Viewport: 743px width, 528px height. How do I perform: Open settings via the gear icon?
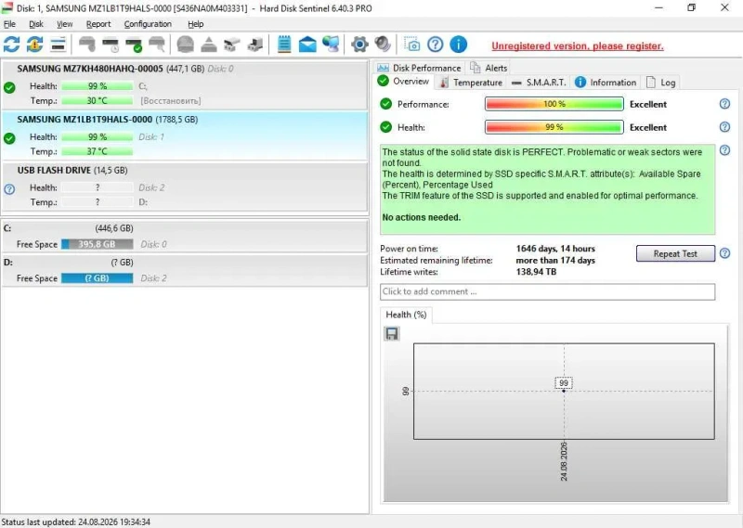pyautogui.click(x=359, y=45)
